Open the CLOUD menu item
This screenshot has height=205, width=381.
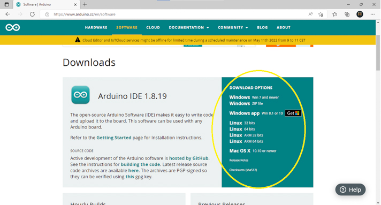click(x=153, y=27)
